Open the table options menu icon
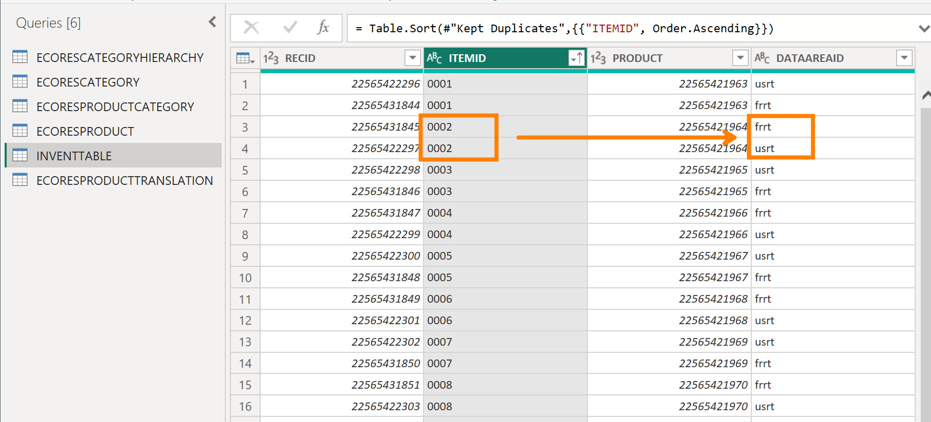 [x=245, y=58]
